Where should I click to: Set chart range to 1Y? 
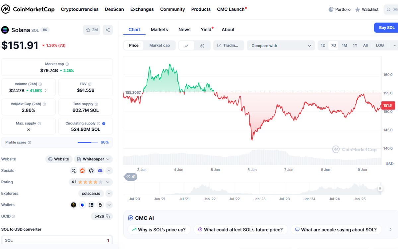click(355, 45)
